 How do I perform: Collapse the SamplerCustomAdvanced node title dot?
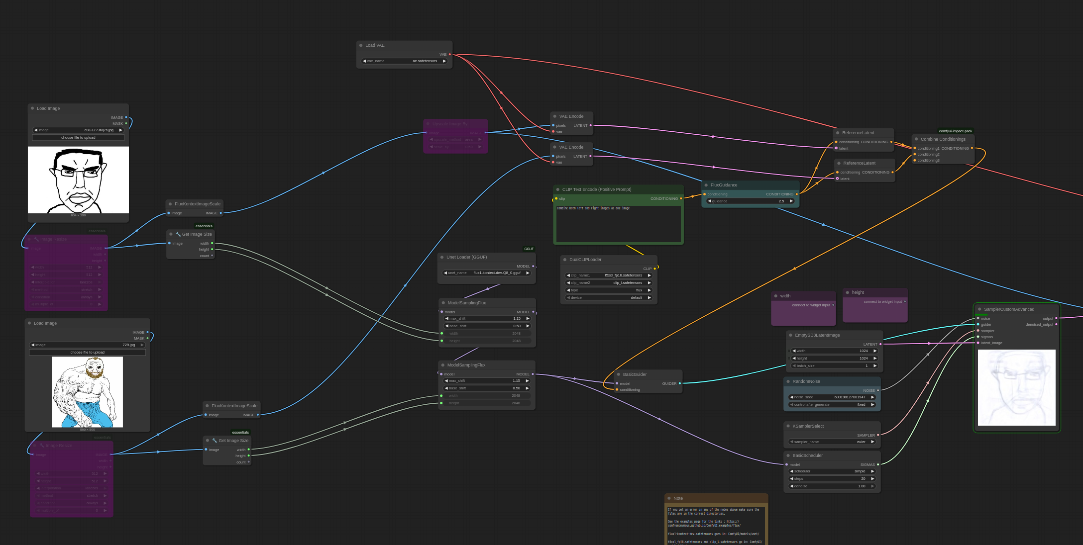point(979,309)
